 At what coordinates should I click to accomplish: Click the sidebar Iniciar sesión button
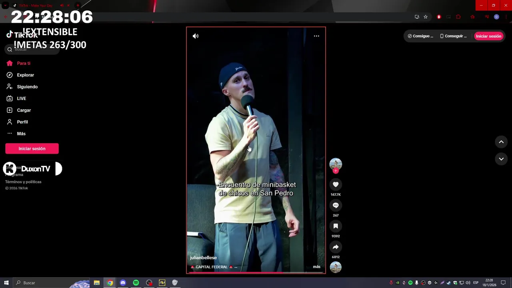click(32, 148)
